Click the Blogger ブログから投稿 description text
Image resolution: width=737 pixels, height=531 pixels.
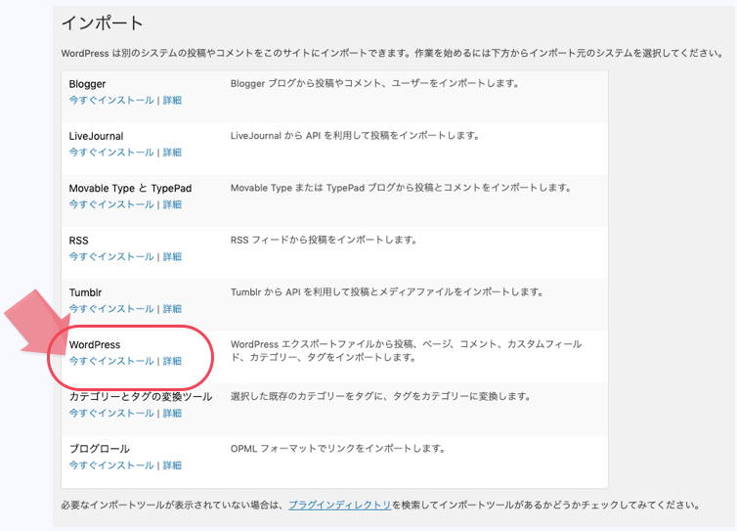click(374, 84)
